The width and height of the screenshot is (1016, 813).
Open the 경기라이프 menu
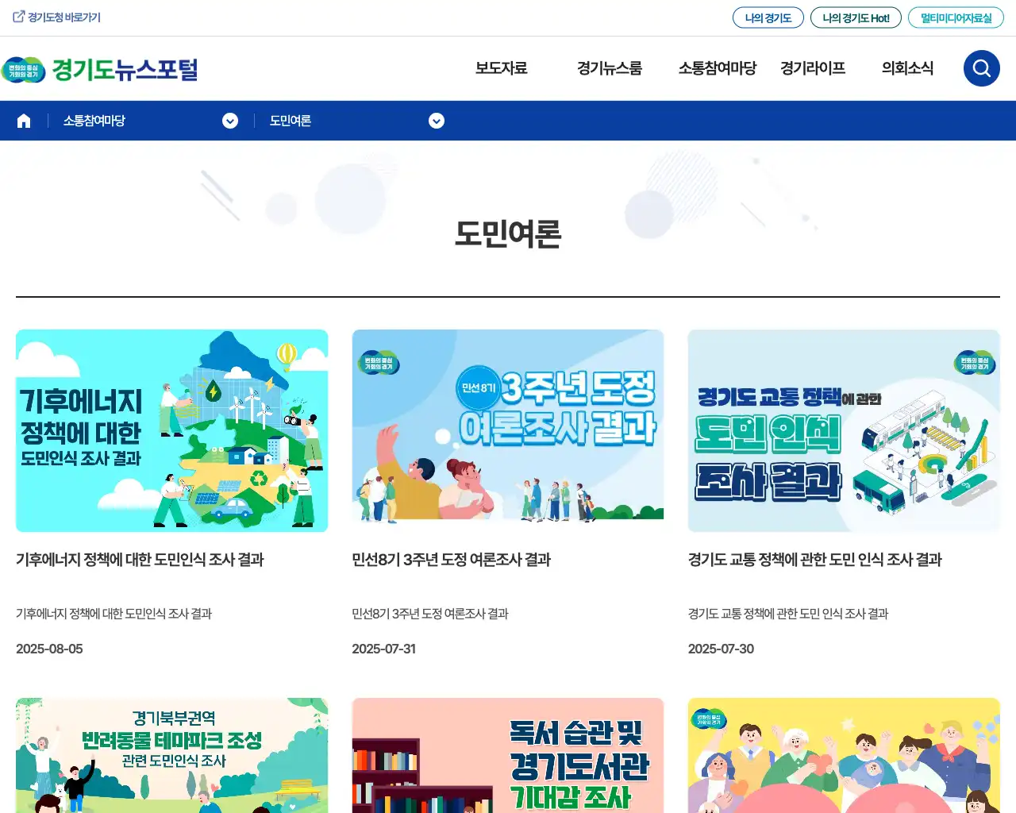[812, 68]
